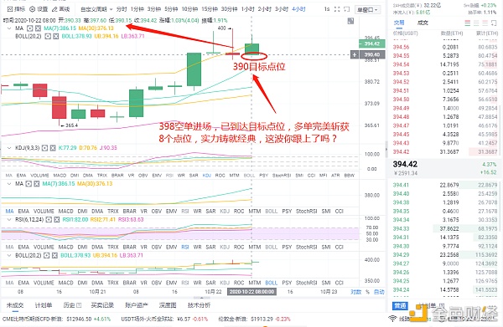Open the 深度图 depth chart tab
The width and height of the screenshot is (503, 327).
point(168,305)
